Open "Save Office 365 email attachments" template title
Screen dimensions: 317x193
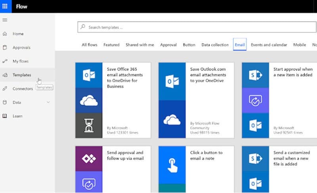[125, 78]
